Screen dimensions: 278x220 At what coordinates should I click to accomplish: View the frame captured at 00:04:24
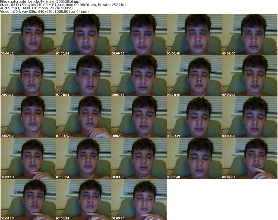coord(84,200)
